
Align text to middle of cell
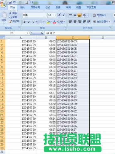tap(75, 15)
